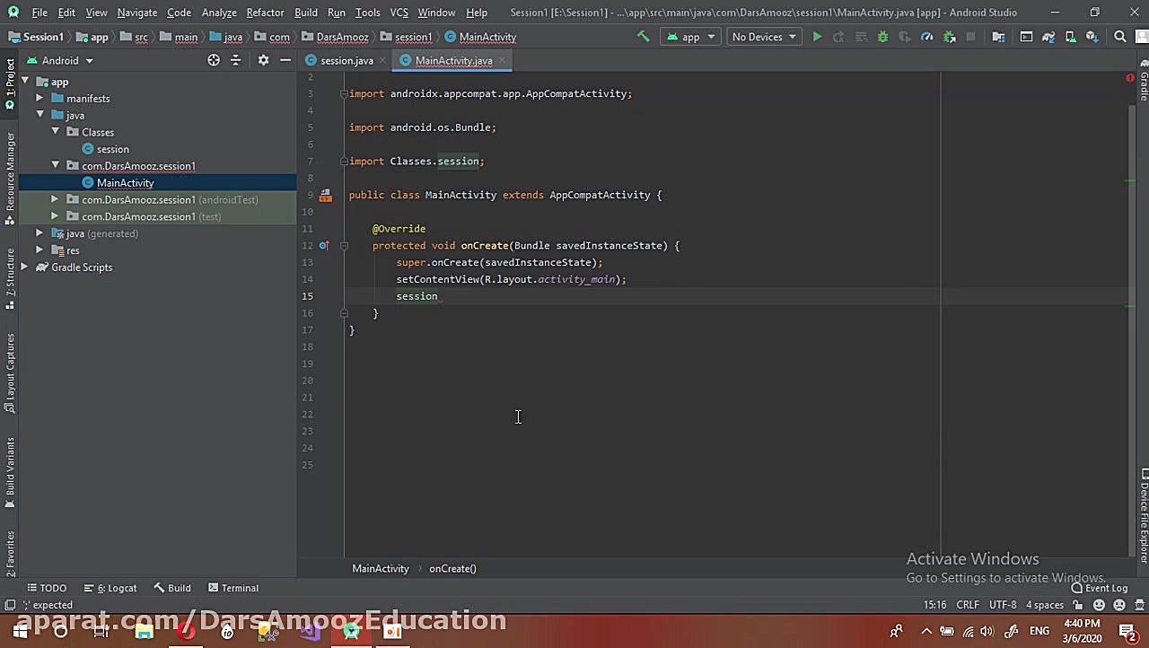Expand the manifests folder
Image resolution: width=1149 pixels, height=648 pixels.
click(39, 99)
